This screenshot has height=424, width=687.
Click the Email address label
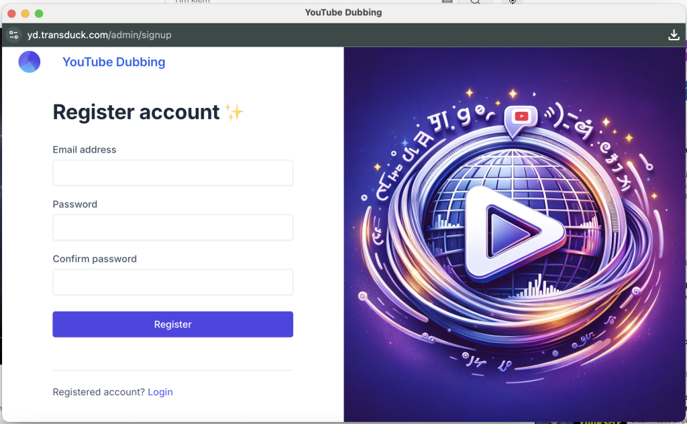coord(85,149)
